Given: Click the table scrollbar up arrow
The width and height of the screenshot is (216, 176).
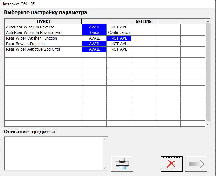Looking at the screenshot, I should pyautogui.click(x=208, y=21).
